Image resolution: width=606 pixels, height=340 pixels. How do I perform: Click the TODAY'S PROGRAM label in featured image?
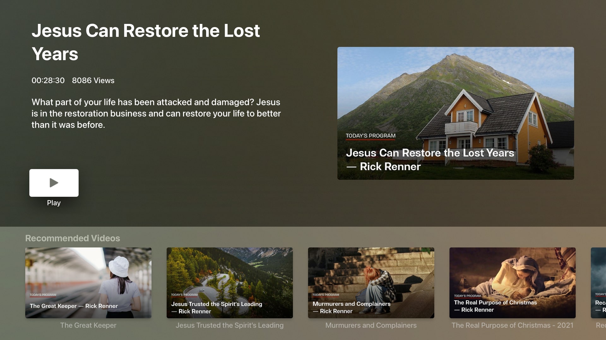(371, 136)
